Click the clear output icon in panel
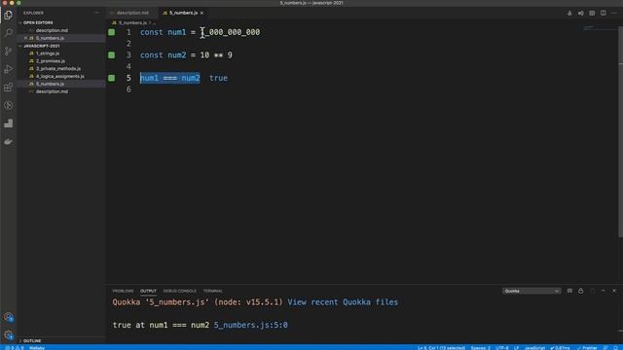The height and width of the screenshot is (350, 623). (x=569, y=291)
